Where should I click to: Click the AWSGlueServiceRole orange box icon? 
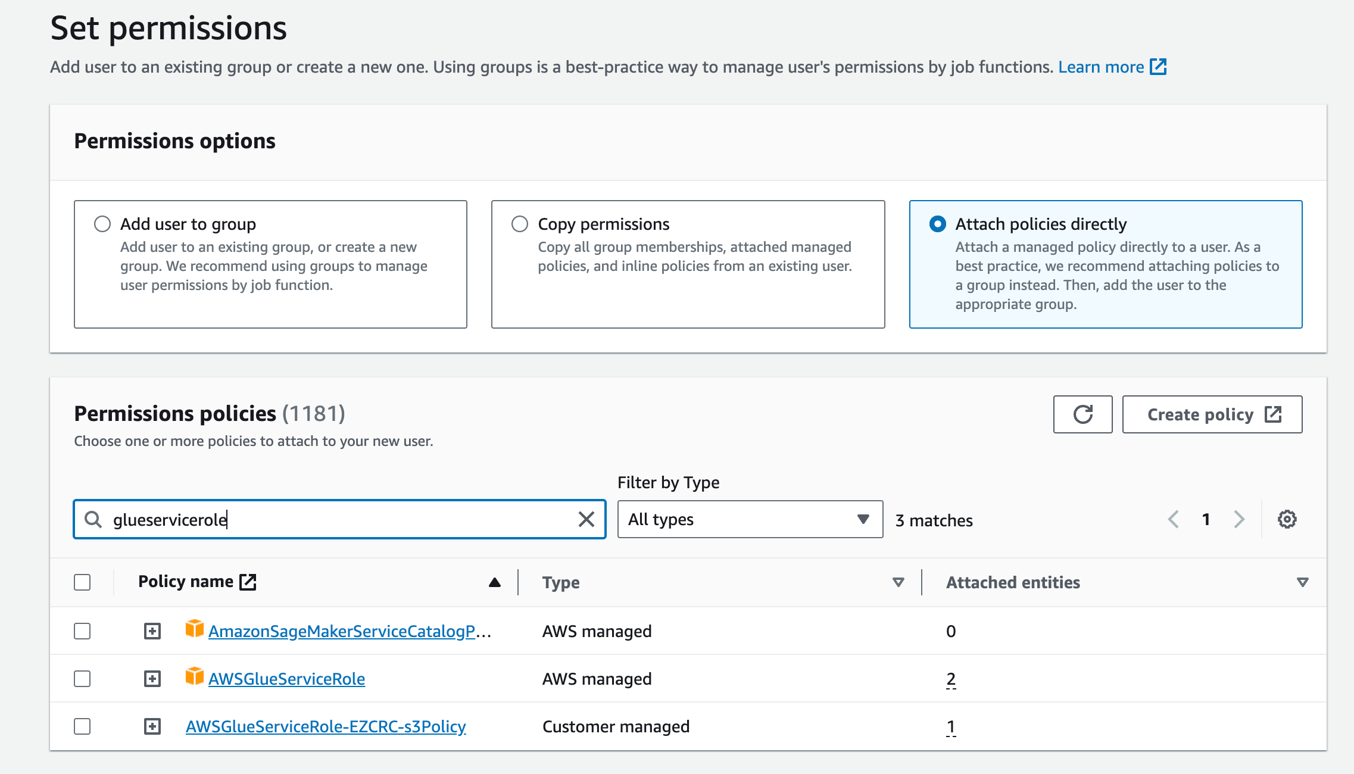point(194,676)
